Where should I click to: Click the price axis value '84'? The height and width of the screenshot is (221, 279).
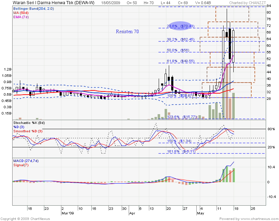[269, 6]
